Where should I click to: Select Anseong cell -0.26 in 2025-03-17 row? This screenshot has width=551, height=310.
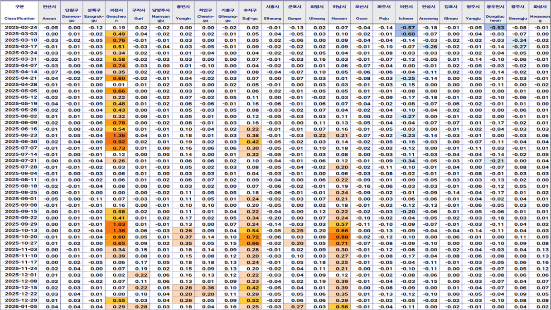coord(428,47)
